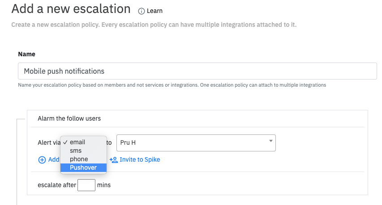Viewport: 382px width, 205px height.
Task: Click the Invite to Spike link
Action: 139,160
